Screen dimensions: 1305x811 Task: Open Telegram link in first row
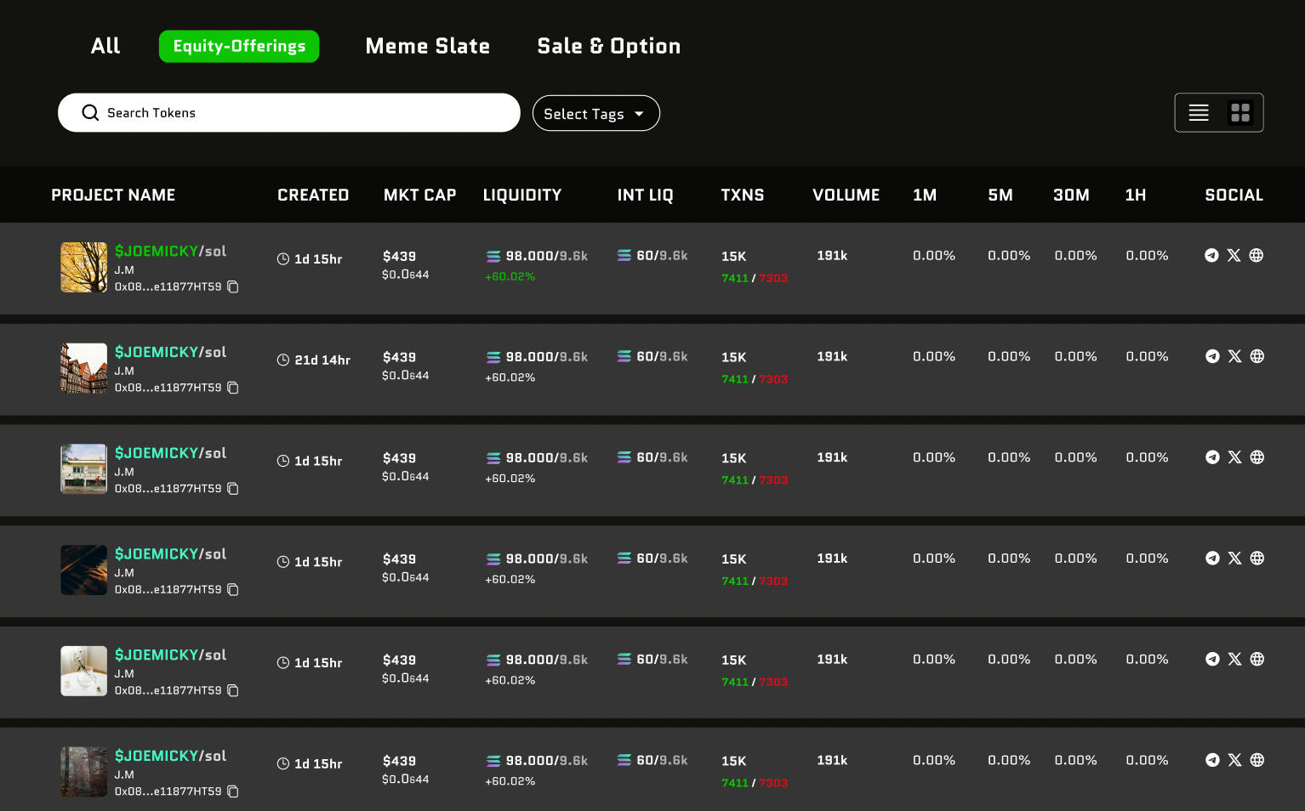(1211, 255)
